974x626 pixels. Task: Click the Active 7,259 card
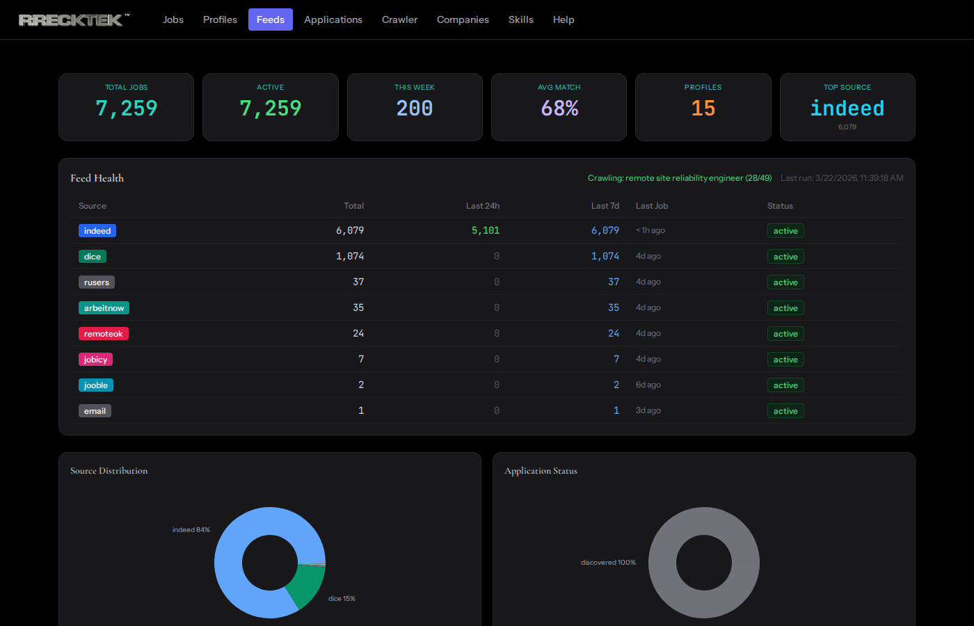point(271,107)
